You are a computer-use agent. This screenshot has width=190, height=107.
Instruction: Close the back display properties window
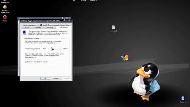tap(67, 18)
